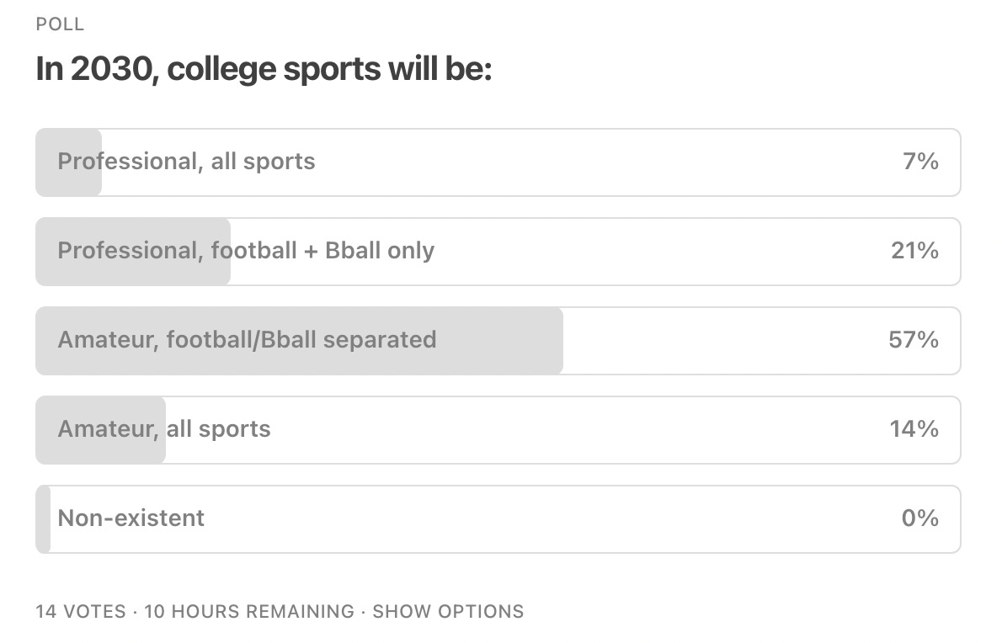The image size is (1002, 643).
Task: Click the POLL label above the question
Action: [x=60, y=24]
